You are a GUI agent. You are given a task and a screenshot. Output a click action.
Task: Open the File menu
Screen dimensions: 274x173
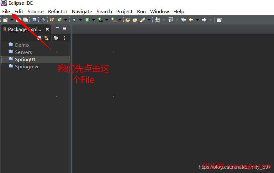[6, 12]
